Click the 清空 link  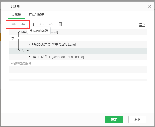pyautogui.click(x=142, y=25)
